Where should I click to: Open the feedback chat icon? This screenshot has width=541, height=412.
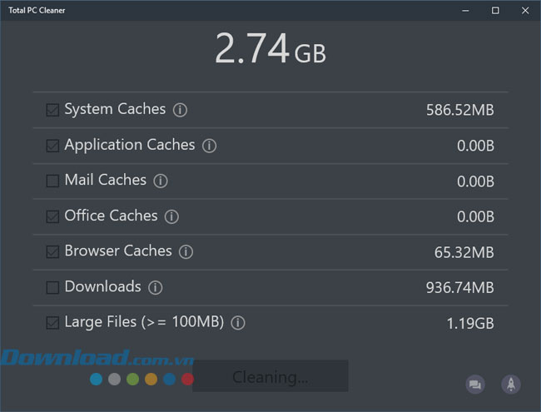475,384
